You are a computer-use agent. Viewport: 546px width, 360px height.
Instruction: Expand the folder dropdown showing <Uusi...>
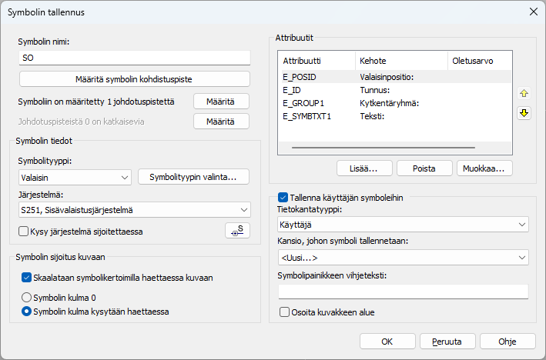pyautogui.click(x=402, y=257)
